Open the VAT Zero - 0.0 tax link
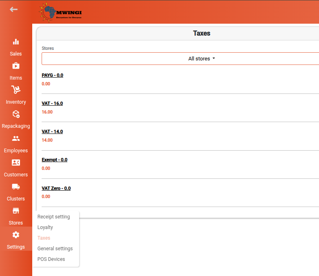Screen dimensions: 319x276 click(56, 188)
